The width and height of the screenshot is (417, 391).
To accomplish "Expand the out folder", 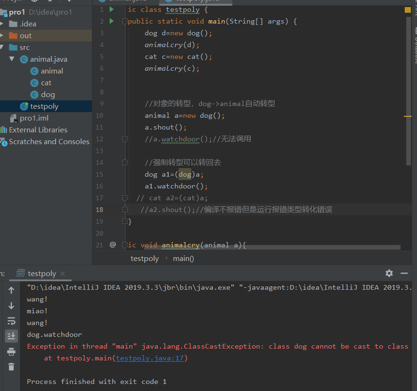I will tap(2, 35).
